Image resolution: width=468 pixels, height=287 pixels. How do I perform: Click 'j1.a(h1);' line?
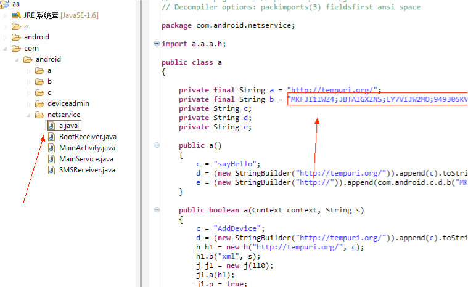tap(215, 275)
